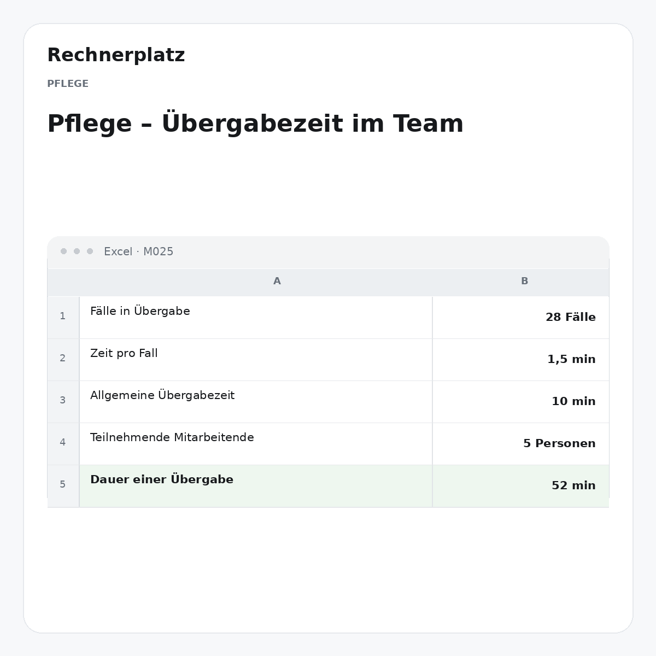The image size is (656, 656).
Task: Select row header 2
Action: (63, 359)
